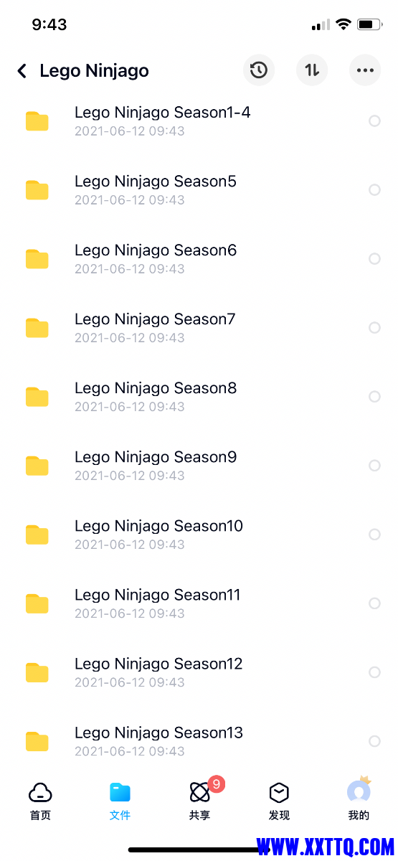Tap the Lego Ninjago page title
Screen dimensions: 398x861
94,71
